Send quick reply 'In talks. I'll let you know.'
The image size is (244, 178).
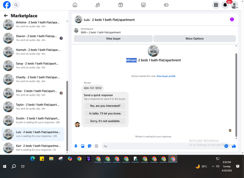point(105,114)
